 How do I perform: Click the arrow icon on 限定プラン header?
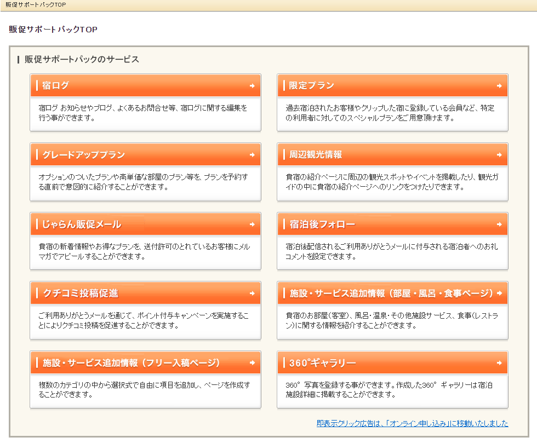coord(499,85)
